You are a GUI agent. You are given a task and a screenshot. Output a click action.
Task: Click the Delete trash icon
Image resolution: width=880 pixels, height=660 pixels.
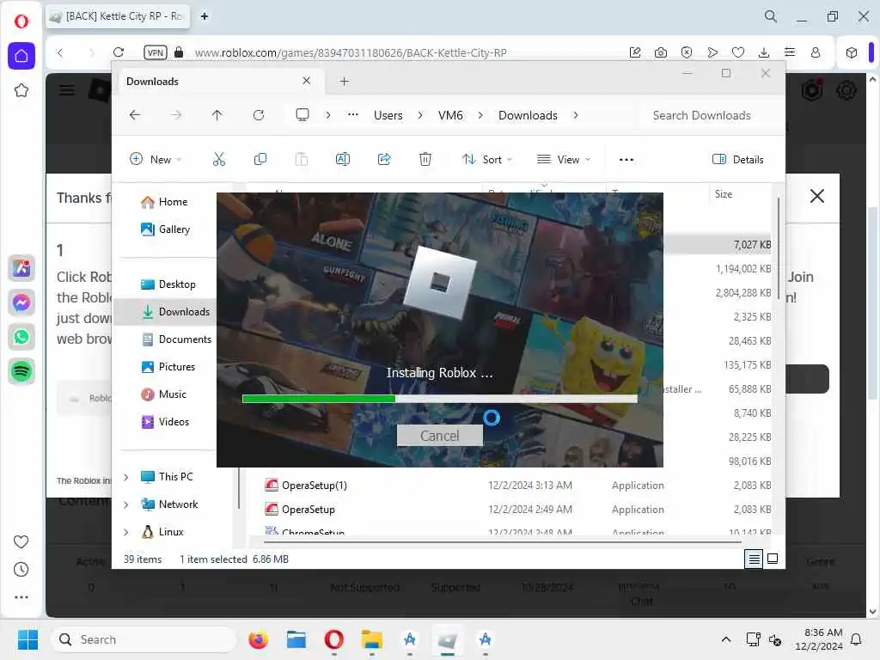pos(425,159)
